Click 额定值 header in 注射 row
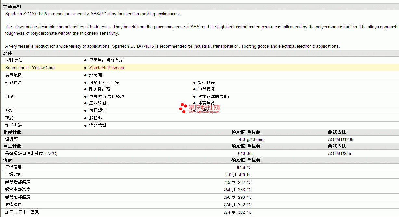The width and height of the screenshot is (399, 217). (238, 160)
